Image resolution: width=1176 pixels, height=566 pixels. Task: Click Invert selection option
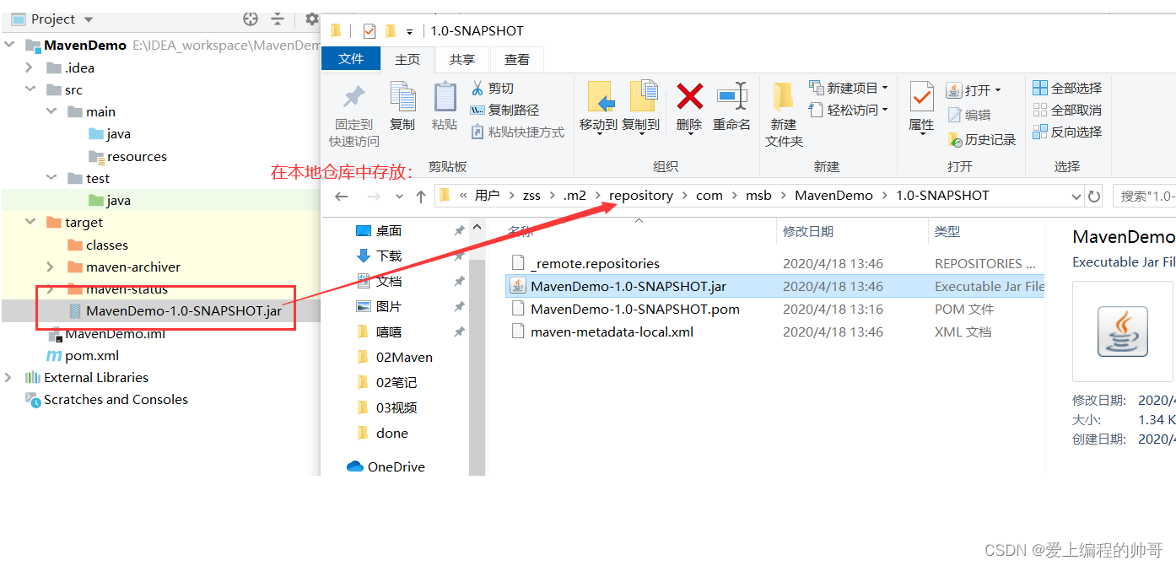click(x=1067, y=132)
